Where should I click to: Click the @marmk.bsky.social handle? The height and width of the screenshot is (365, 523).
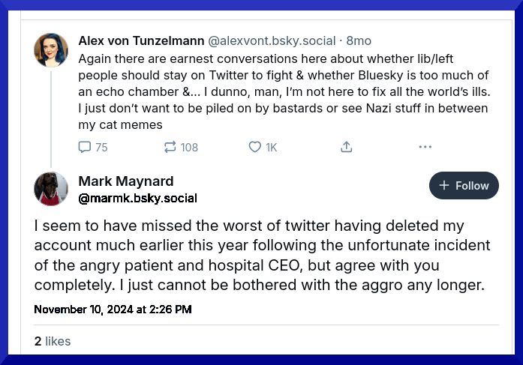tap(137, 198)
